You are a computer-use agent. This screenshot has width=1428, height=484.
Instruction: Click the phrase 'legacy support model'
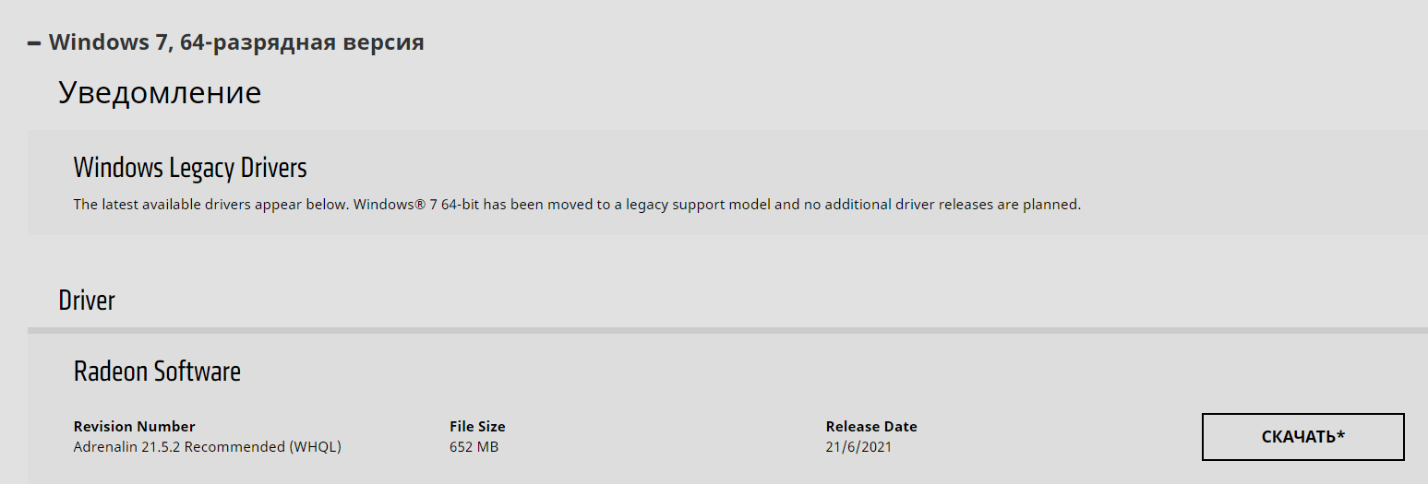698,205
